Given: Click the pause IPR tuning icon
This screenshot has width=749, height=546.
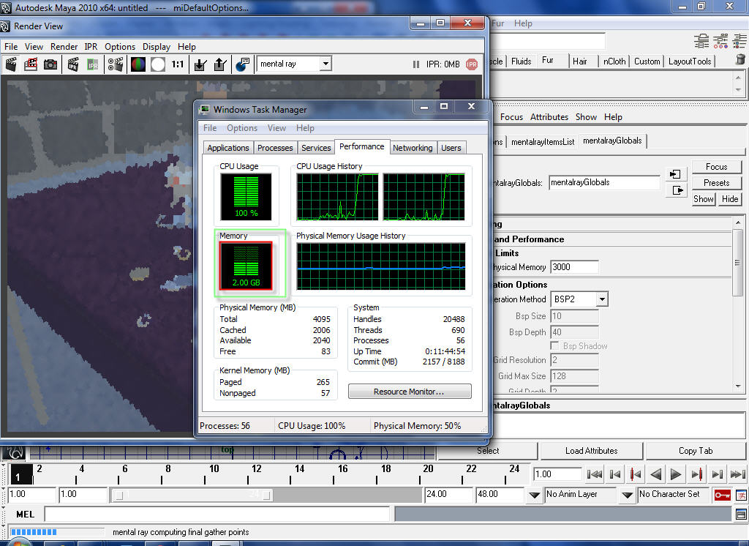Looking at the screenshot, I should click(x=416, y=64).
